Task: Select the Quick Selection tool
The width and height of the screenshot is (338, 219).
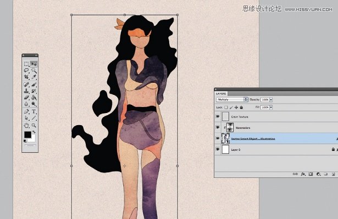Action: (34, 70)
